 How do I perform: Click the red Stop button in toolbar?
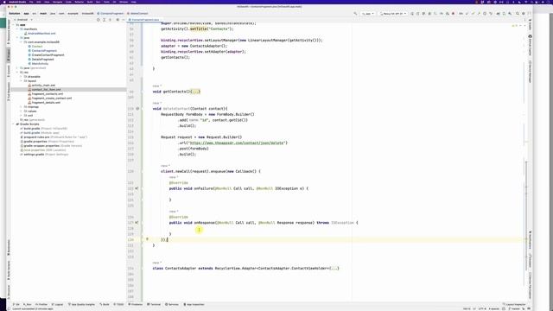click(x=453, y=14)
